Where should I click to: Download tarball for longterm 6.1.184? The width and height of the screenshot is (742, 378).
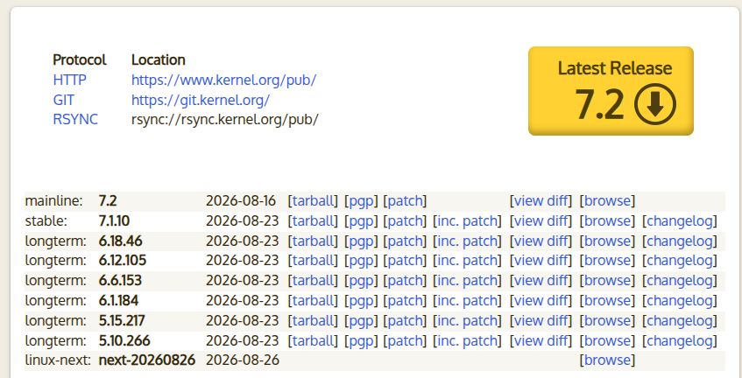tap(313, 300)
